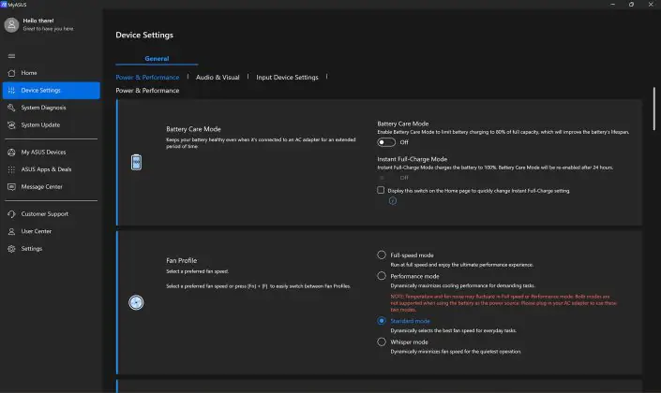Click the 'Hello there!' greeting text
The image size is (661, 393).
[38, 21]
